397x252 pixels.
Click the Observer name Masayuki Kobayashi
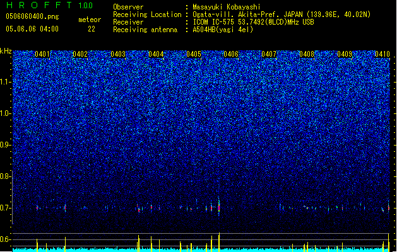[x=227, y=7]
